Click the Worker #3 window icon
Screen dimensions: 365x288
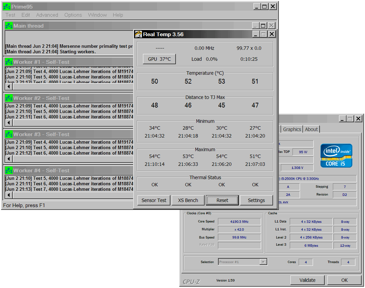click(x=9, y=134)
